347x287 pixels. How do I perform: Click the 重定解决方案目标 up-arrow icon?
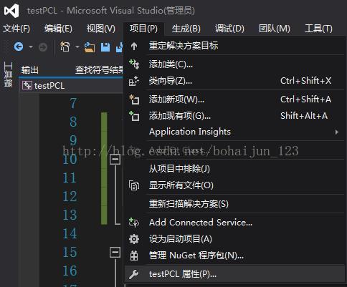click(134, 46)
